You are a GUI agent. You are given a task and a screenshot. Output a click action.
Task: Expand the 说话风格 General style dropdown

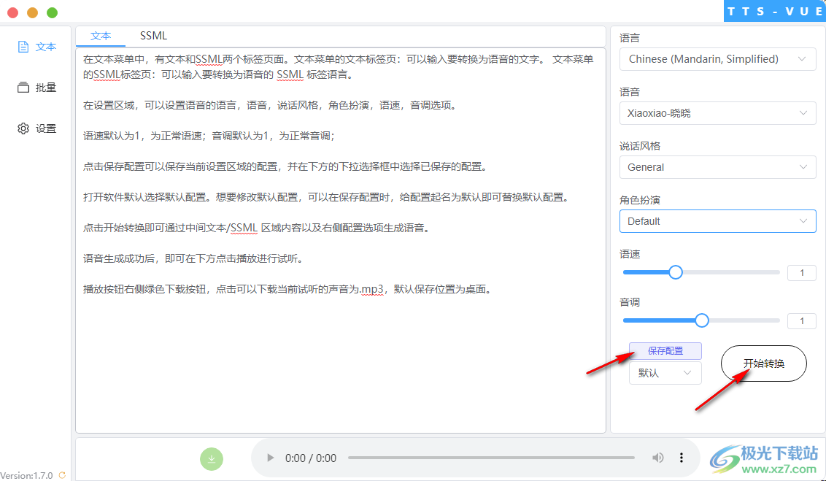[717, 167]
